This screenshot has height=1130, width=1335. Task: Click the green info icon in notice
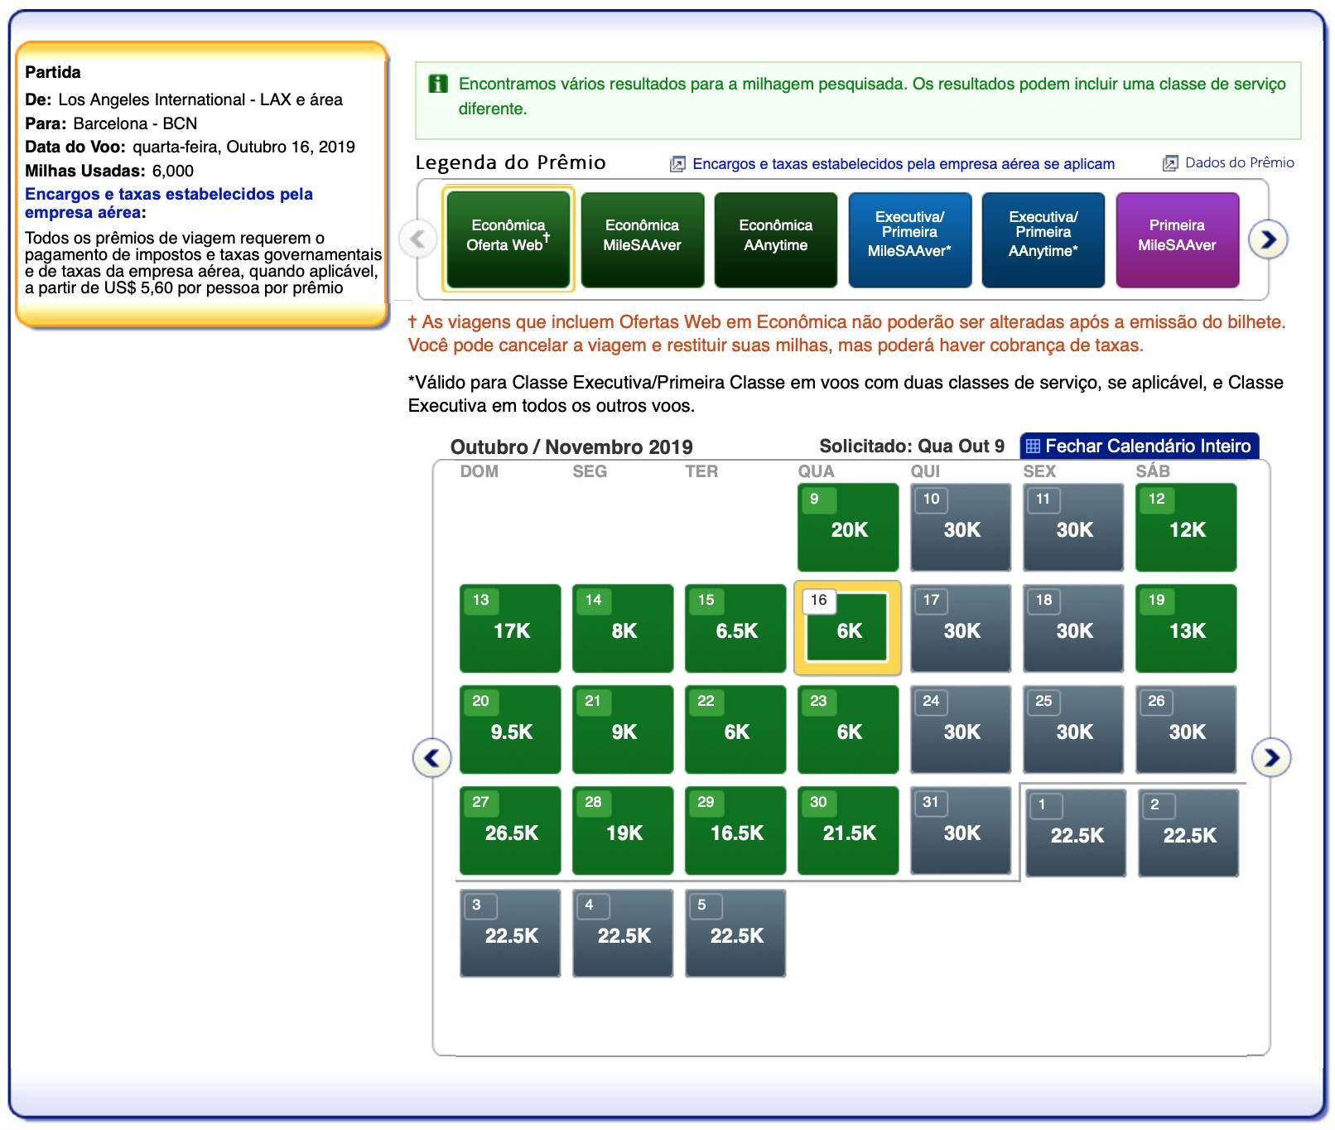click(437, 84)
